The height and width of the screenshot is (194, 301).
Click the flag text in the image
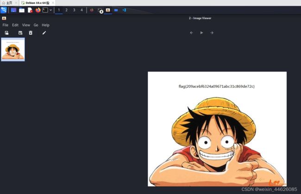coord(217,86)
